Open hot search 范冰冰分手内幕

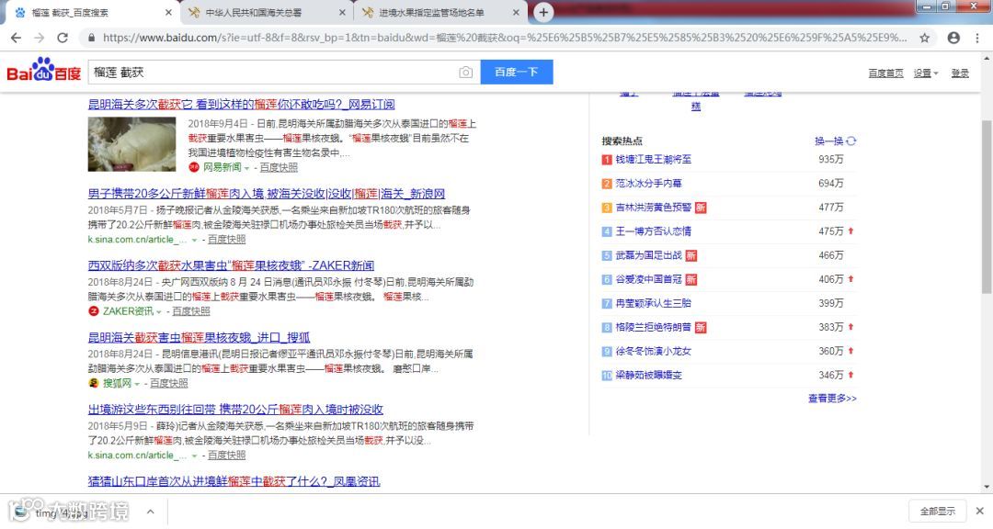tap(648, 184)
